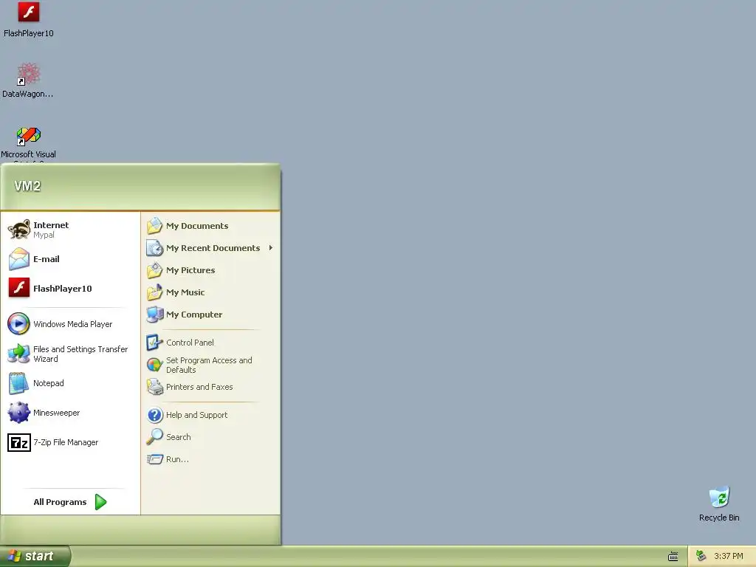
Task: Click the VM2 user name header
Action: coord(27,186)
